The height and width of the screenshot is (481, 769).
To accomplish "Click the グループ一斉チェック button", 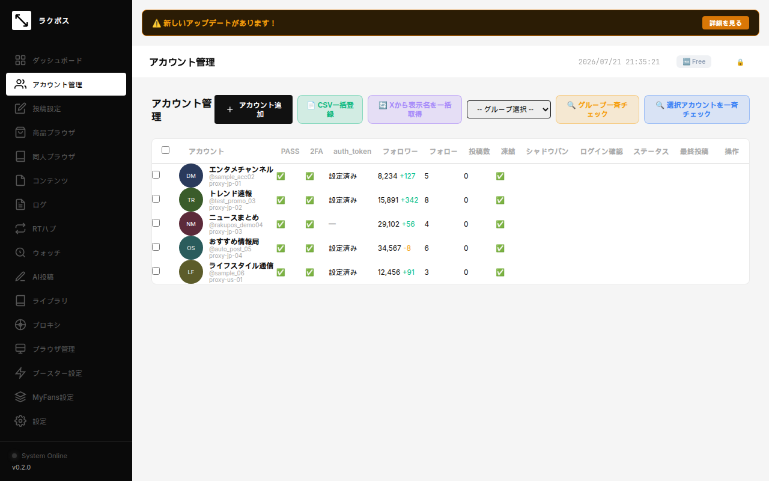I will pyautogui.click(x=597, y=109).
